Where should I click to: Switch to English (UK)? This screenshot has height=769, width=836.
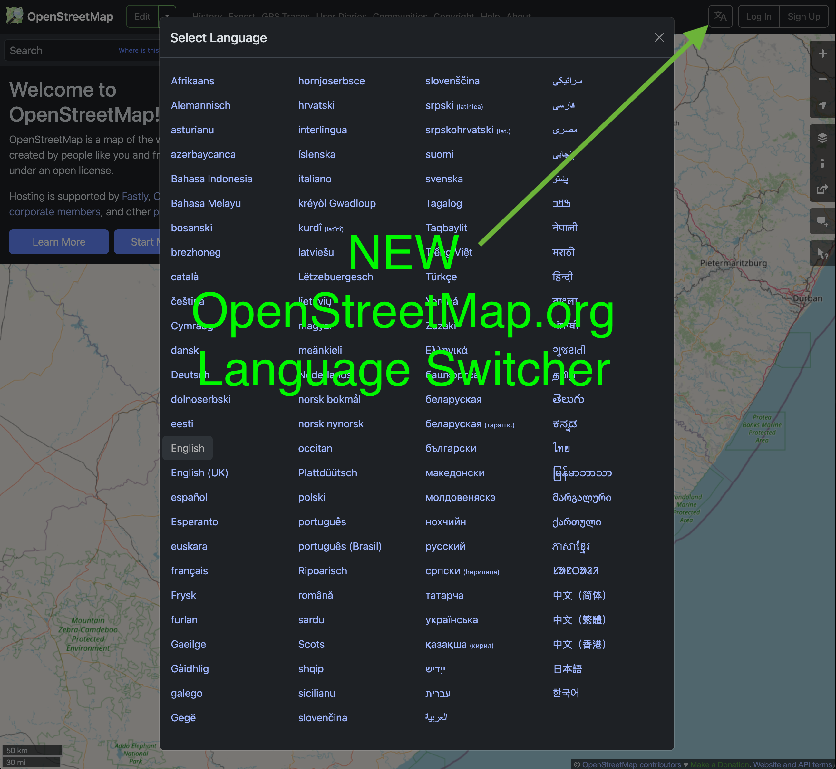click(199, 473)
